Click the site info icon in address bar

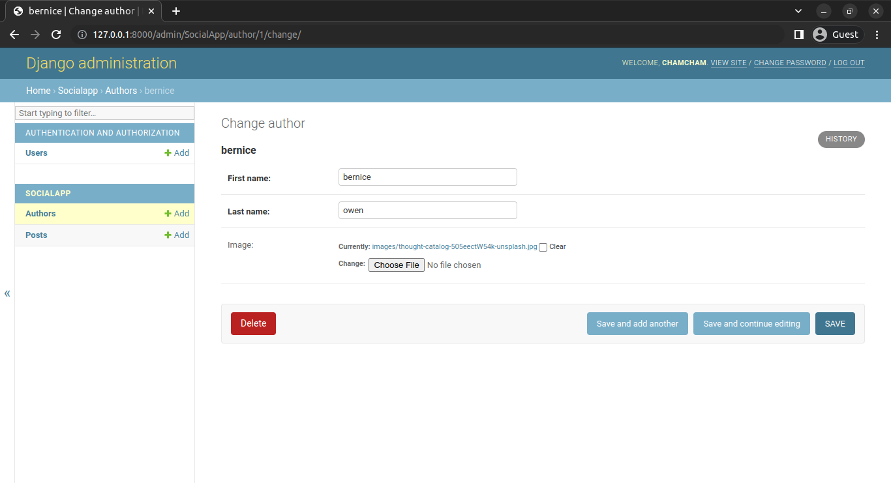(x=82, y=35)
